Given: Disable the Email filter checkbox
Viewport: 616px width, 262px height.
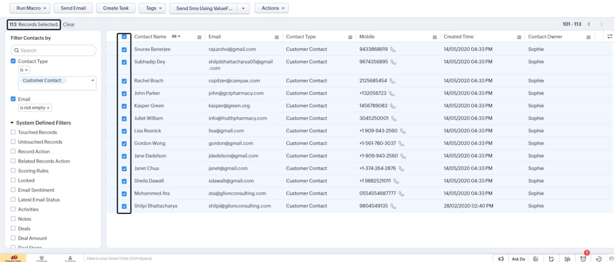Looking at the screenshot, I should (x=13, y=99).
